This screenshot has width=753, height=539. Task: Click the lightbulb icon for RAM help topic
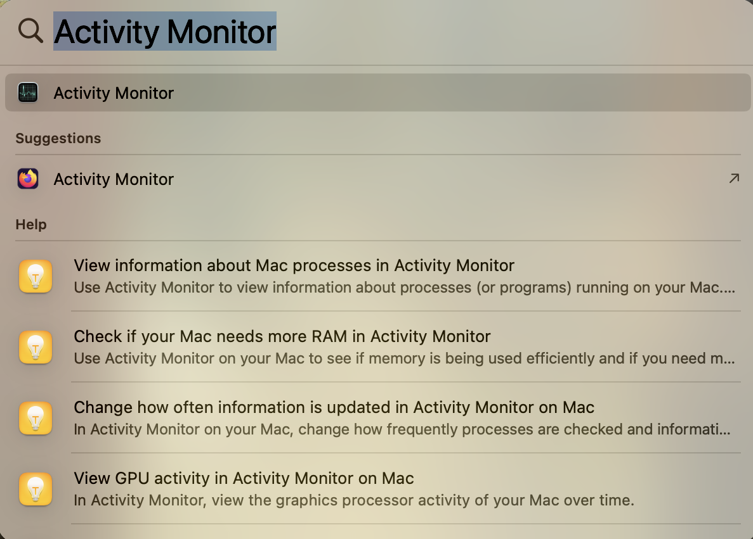(x=36, y=347)
